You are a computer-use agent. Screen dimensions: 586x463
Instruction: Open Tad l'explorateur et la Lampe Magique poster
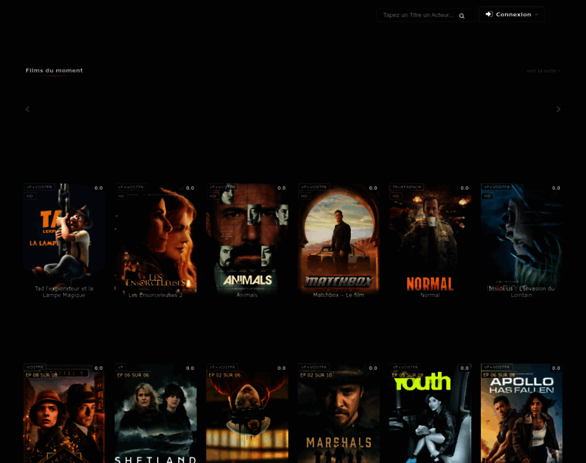click(x=64, y=240)
